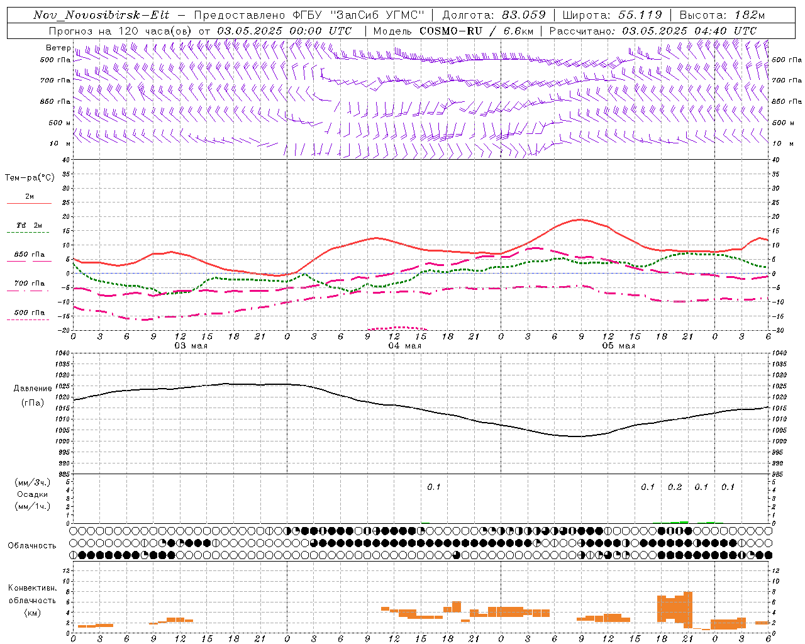Image resolution: width=805 pixels, height=644 pixels.
Task: Click the (гПа) unit label under Давление
Action: coord(33,403)
